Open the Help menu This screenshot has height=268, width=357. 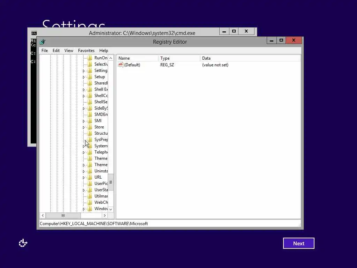click(104, 51)
